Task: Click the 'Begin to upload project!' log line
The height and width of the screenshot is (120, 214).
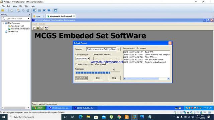Action: coord(145,62)
